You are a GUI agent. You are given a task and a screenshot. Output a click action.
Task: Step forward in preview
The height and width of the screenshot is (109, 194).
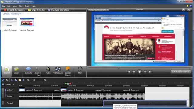(145, 72)
